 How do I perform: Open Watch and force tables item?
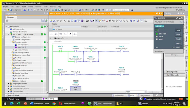23,63
